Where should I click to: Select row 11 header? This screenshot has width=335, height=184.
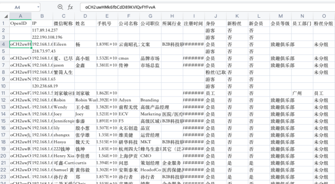click(3, 93)
